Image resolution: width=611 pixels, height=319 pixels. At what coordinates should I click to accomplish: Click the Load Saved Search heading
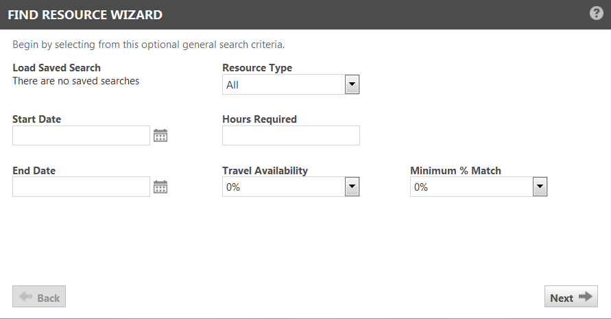56,67
